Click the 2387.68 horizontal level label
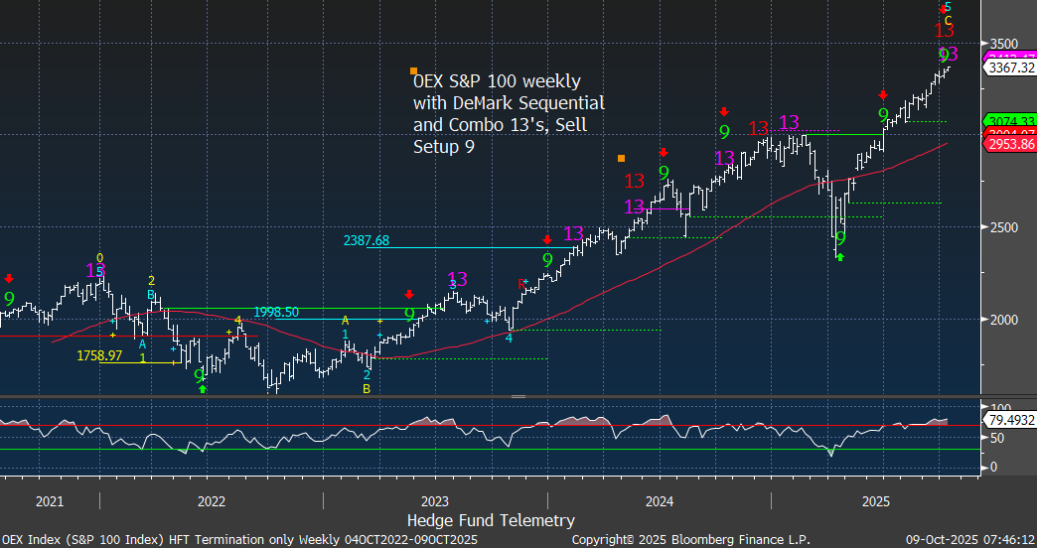 coord(367,240)
